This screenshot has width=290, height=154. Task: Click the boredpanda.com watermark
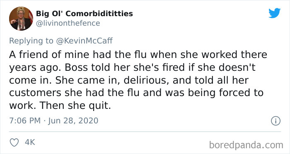coord(246,145)
